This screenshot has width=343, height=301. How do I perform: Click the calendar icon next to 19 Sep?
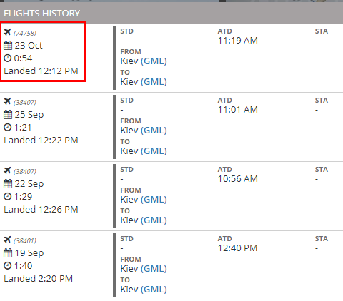[8, 252]
